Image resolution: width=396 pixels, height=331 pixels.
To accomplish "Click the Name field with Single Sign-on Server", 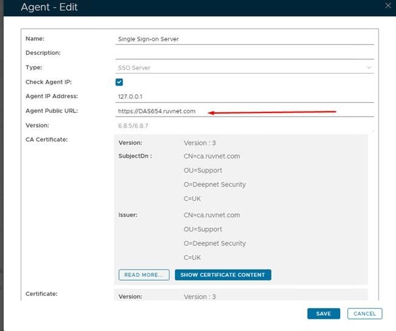I will point(244,39).
